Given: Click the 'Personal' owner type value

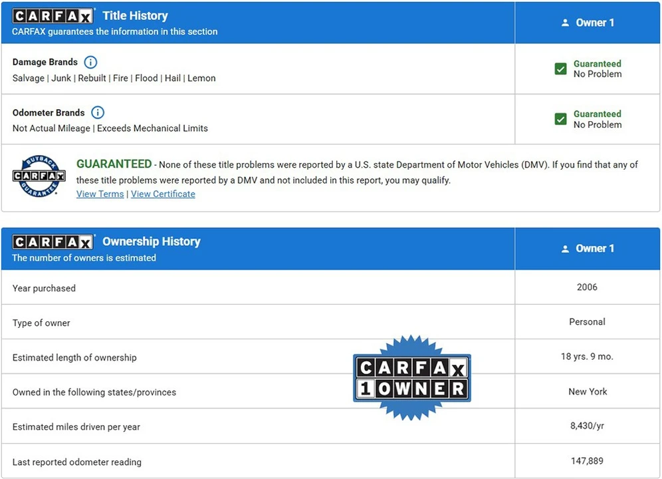Looking at the screenshot, I should tap(588, 322).
